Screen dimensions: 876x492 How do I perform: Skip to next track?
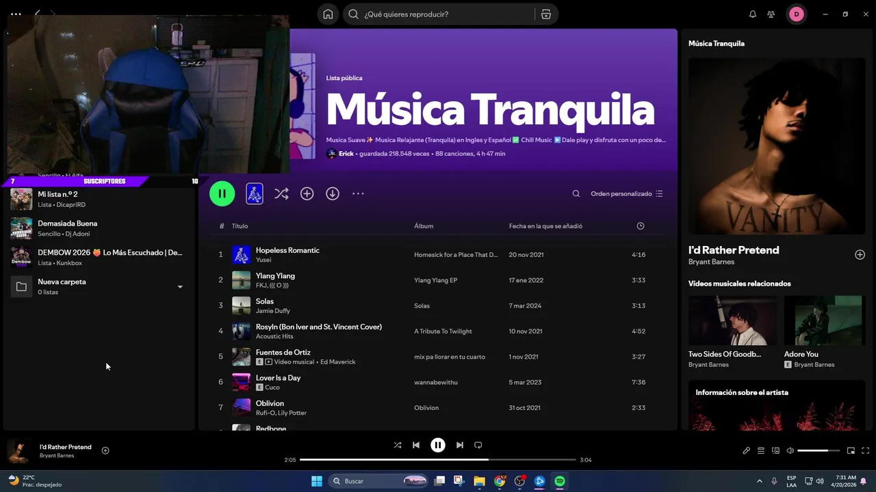460,445
